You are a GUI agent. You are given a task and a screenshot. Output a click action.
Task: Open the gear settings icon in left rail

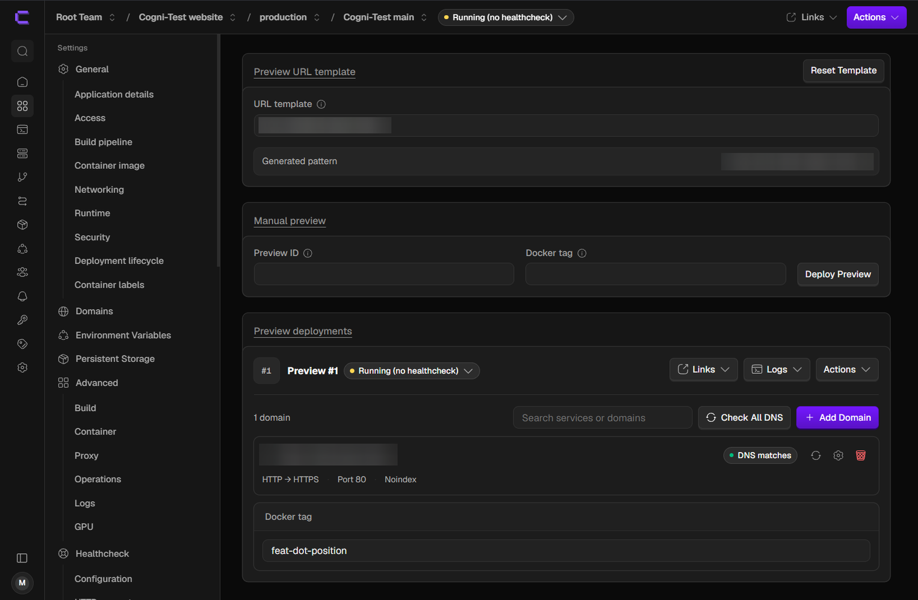22,367
